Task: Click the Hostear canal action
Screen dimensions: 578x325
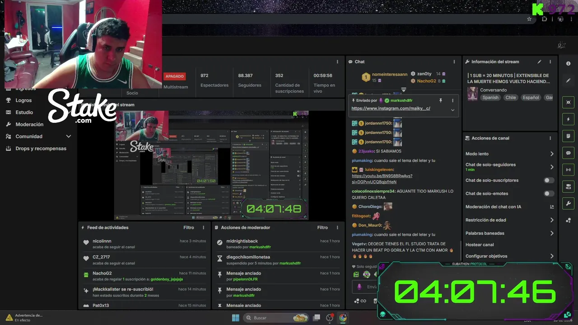Action: 480,245
